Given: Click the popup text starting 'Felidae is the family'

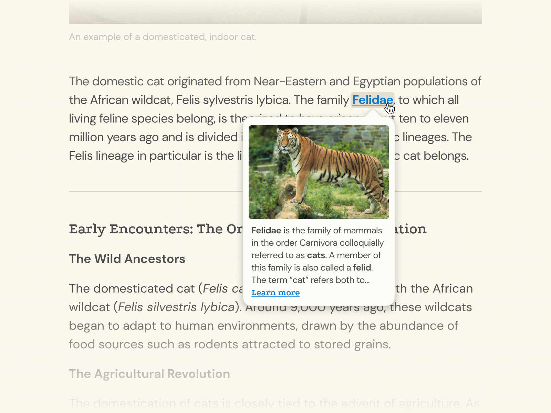Looking at the screenshot, I should [x=317, y=255].
